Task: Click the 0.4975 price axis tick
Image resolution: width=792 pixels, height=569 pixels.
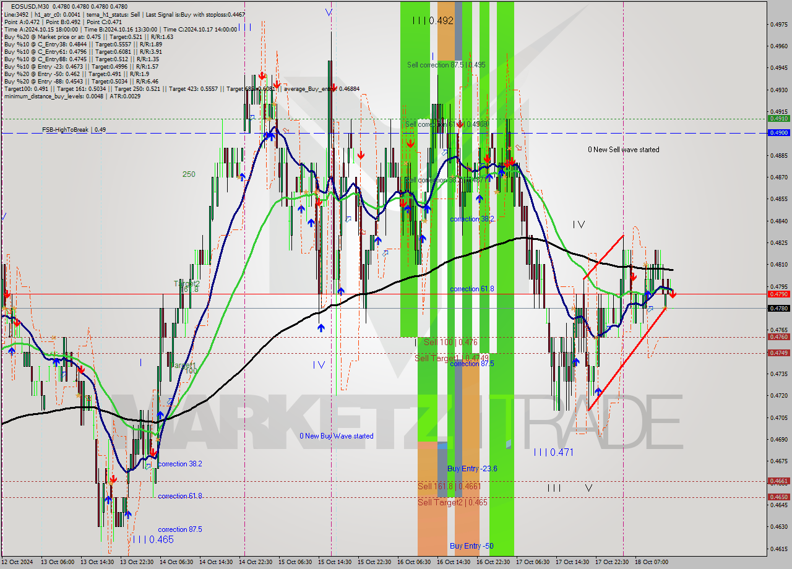Action: point(778,25)
